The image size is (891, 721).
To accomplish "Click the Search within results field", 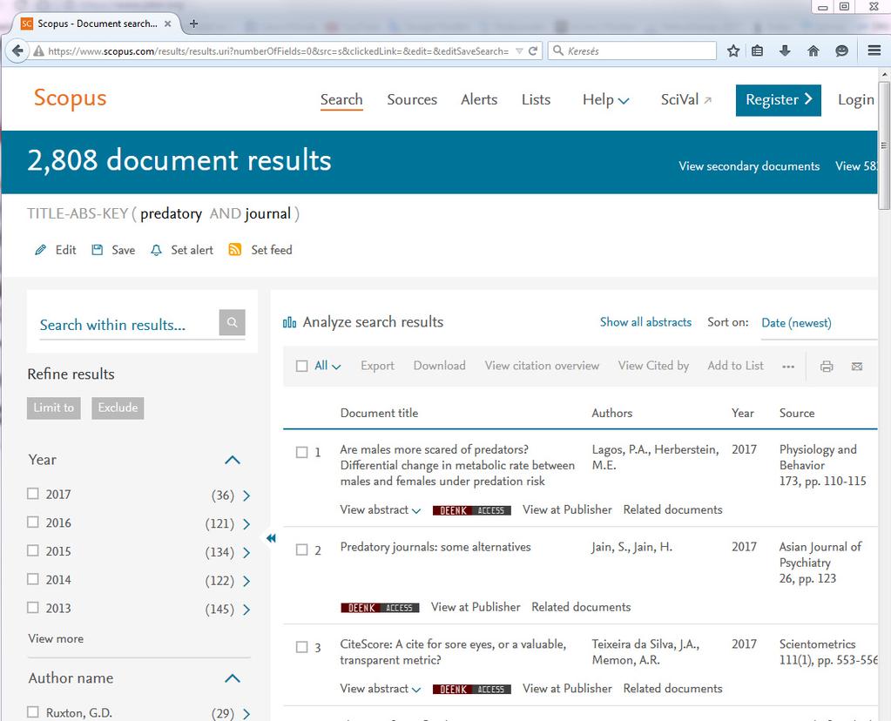I will coord(128,325).
